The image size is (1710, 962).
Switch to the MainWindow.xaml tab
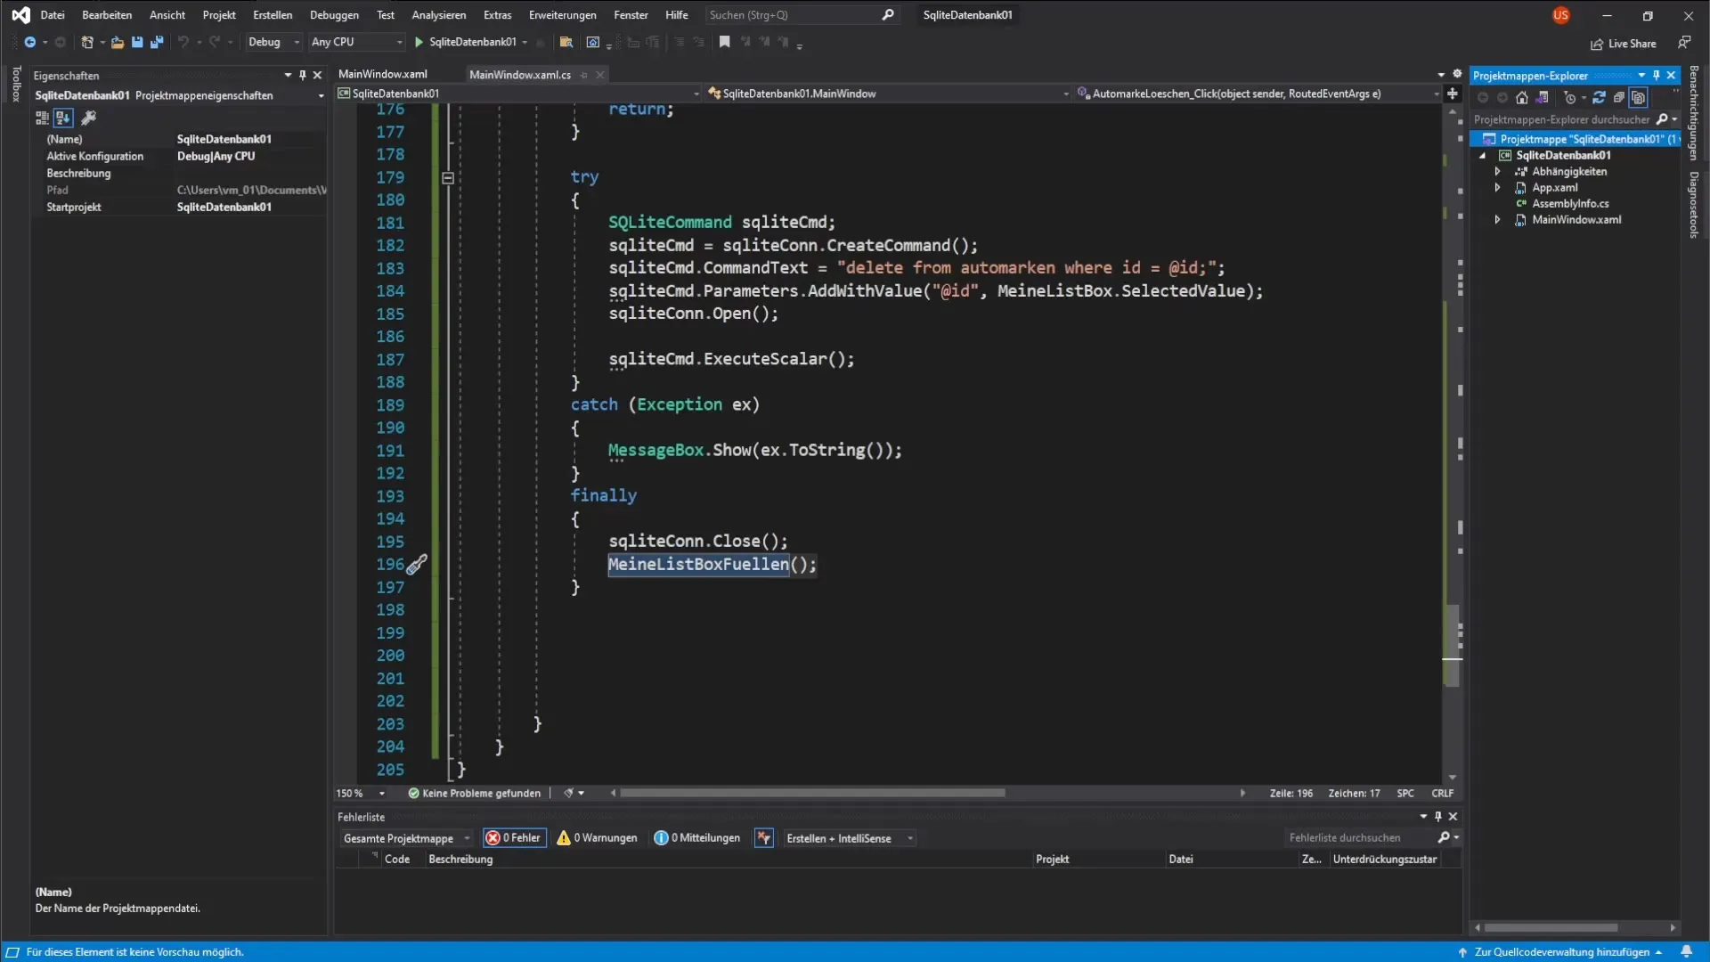[x=383, y=74]
